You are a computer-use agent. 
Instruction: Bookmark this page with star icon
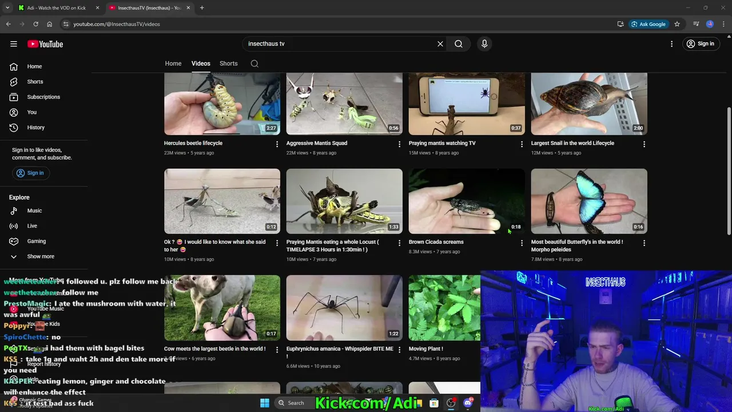677,24
